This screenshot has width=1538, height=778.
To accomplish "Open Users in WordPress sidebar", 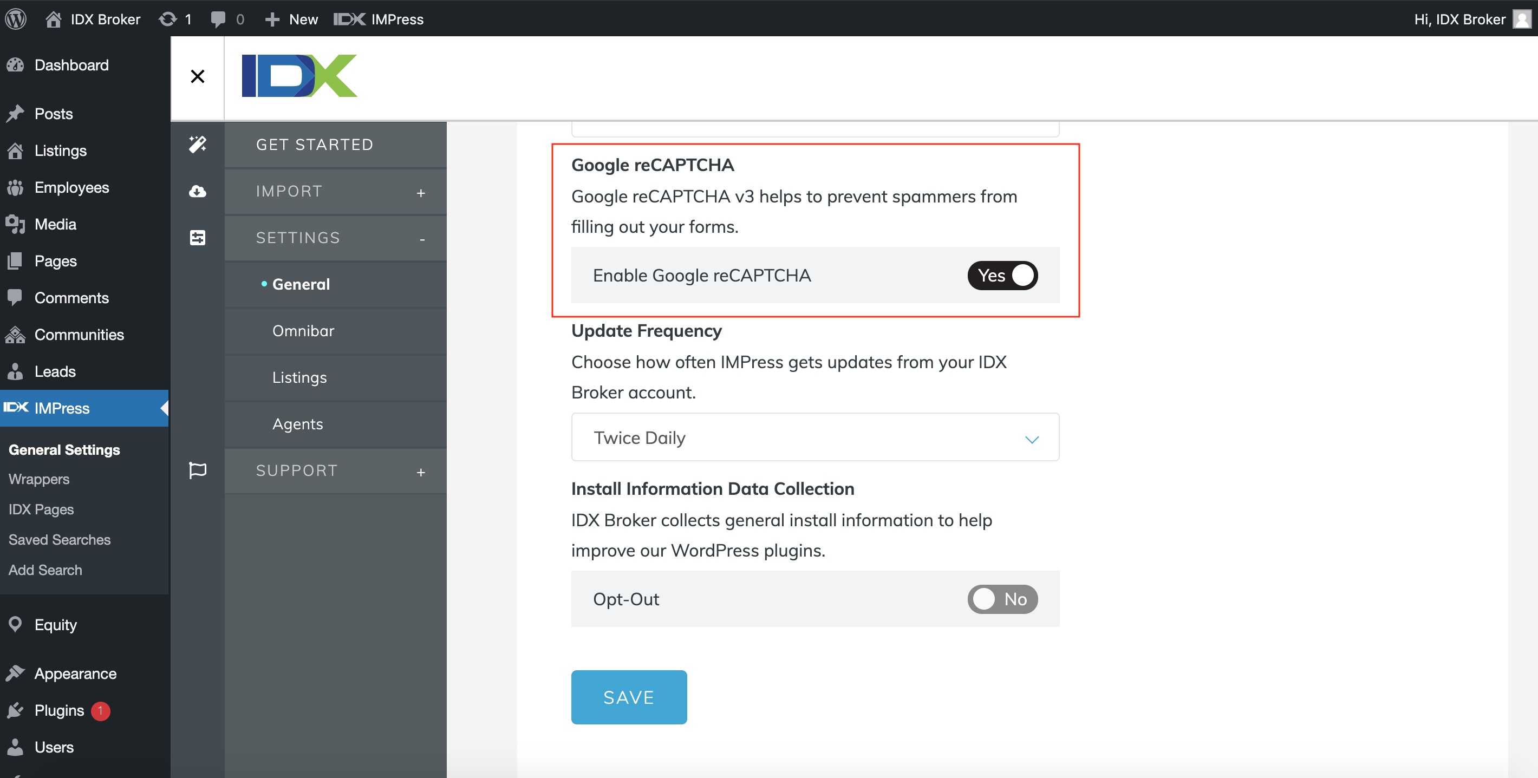I will pyautogui.click(x=85, y=748).
